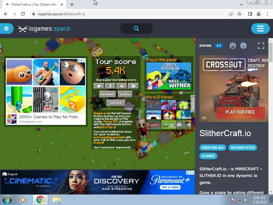Reload the current page
The height and width of the screenshot is (205, 273).
click(23, 14)
